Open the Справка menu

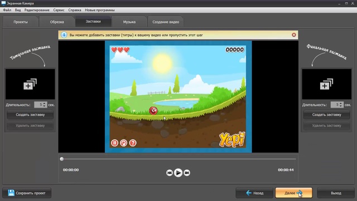click(75, 10)
